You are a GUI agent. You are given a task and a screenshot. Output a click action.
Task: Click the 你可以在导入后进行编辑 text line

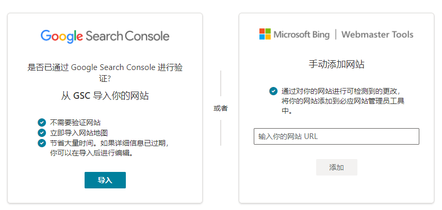pyautogui.click(x=92, y=153)
